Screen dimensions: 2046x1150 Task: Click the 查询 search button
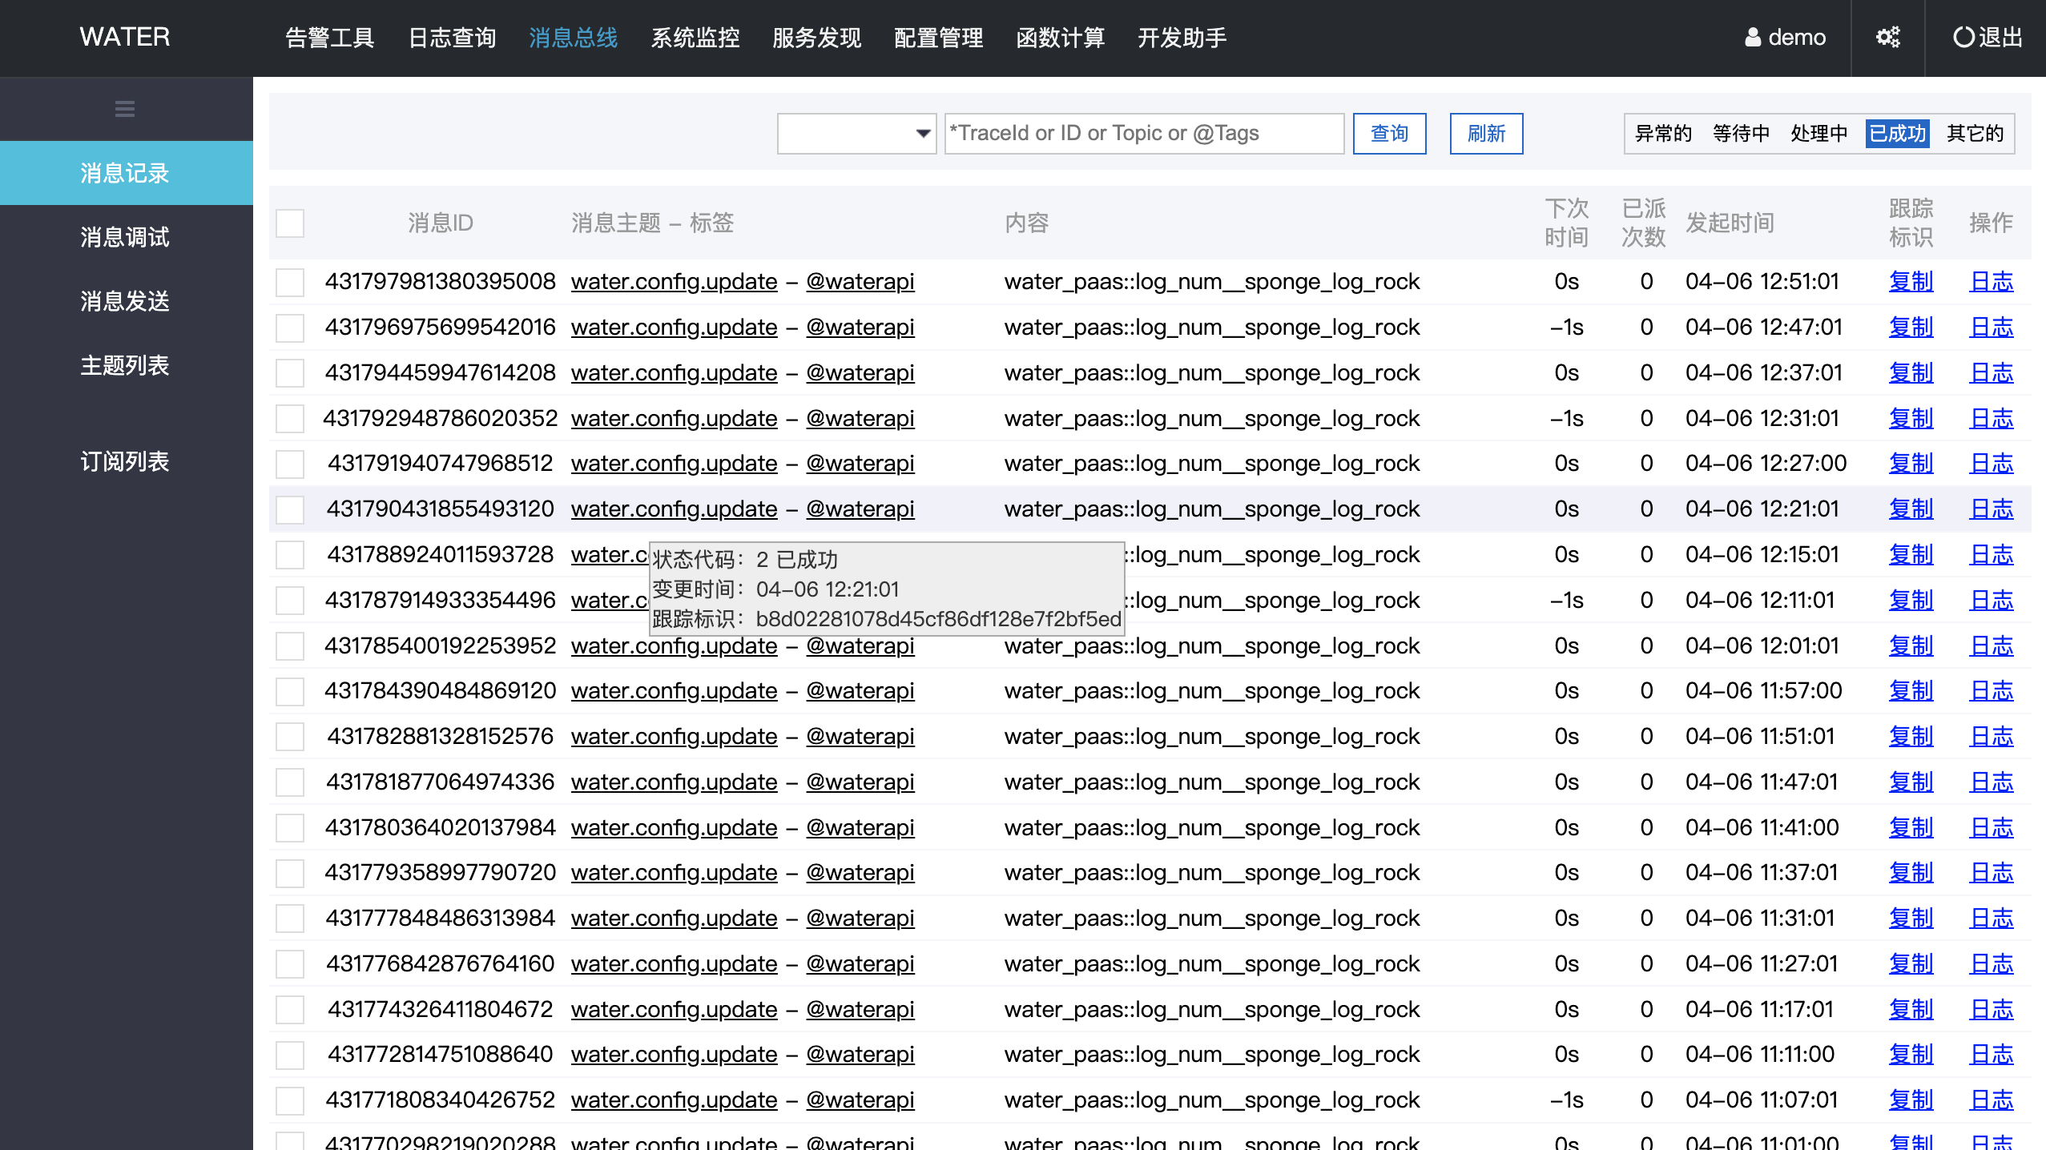[x=1389, y=133]
